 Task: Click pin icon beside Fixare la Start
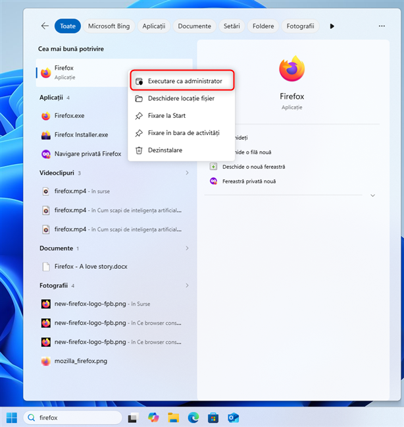click(139, 116)
